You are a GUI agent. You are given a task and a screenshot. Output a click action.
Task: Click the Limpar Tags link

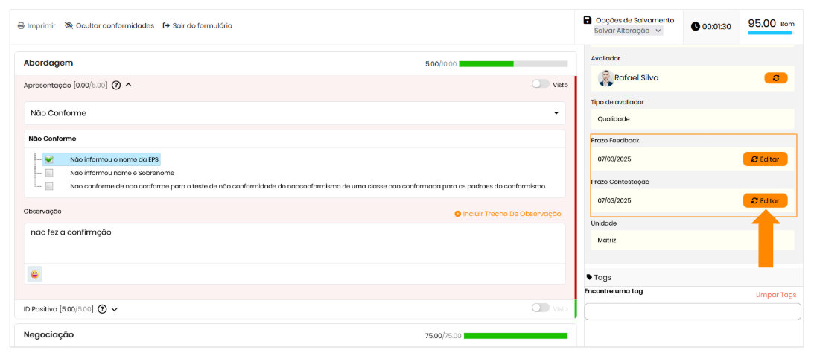(775, 295)
